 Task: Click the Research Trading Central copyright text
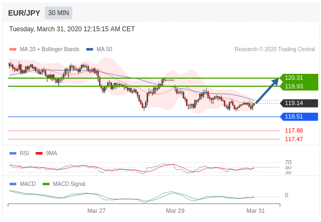(x=275, y=50)
